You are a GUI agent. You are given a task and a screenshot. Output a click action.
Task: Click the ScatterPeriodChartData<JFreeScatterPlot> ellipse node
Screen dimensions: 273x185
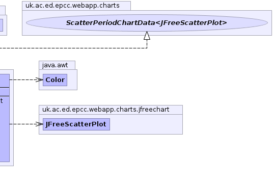(147, 23)
